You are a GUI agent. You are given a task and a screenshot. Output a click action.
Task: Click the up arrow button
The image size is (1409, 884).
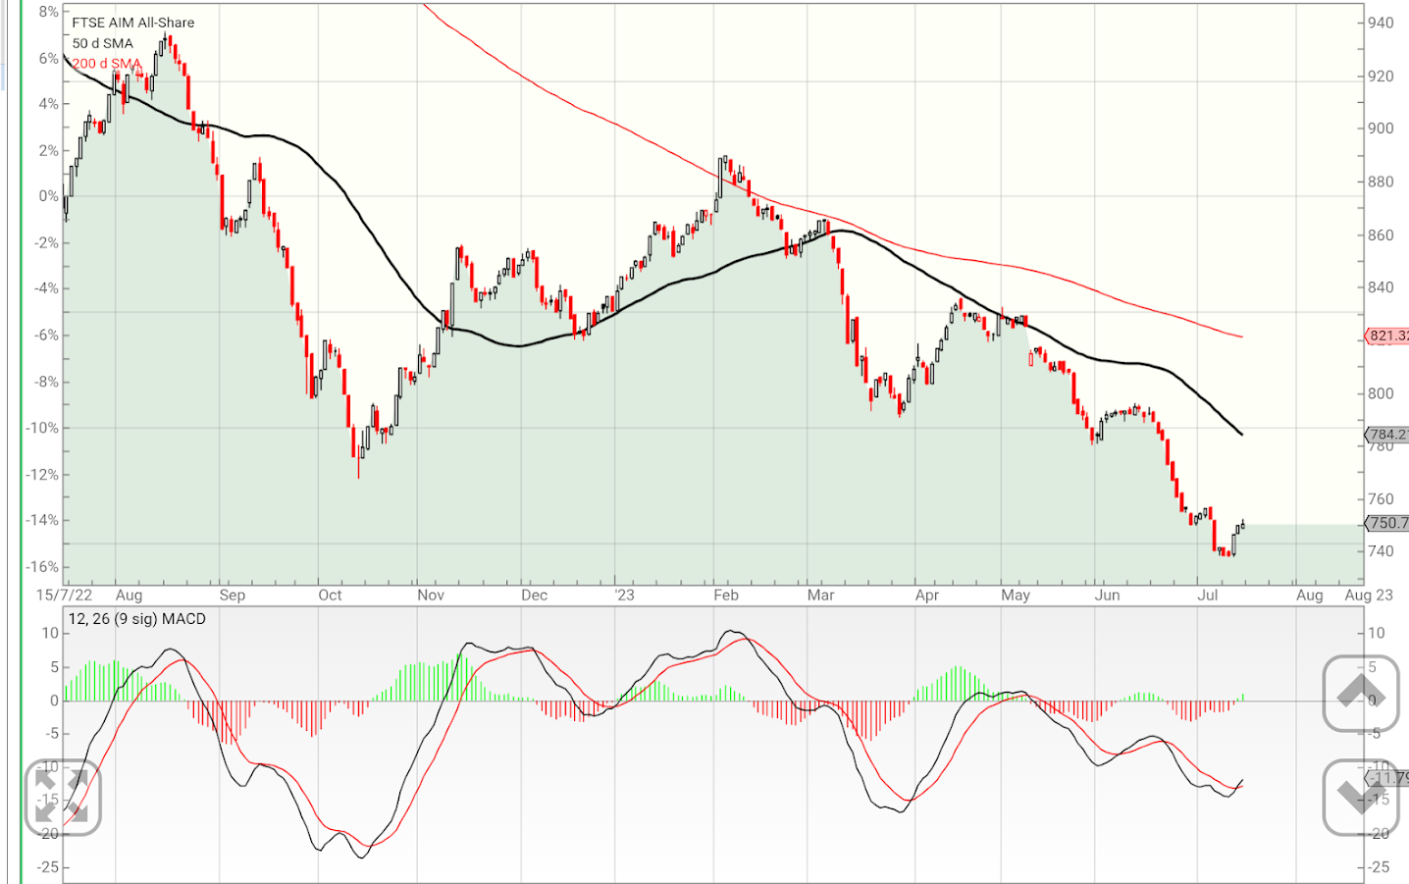(1360, 694)
